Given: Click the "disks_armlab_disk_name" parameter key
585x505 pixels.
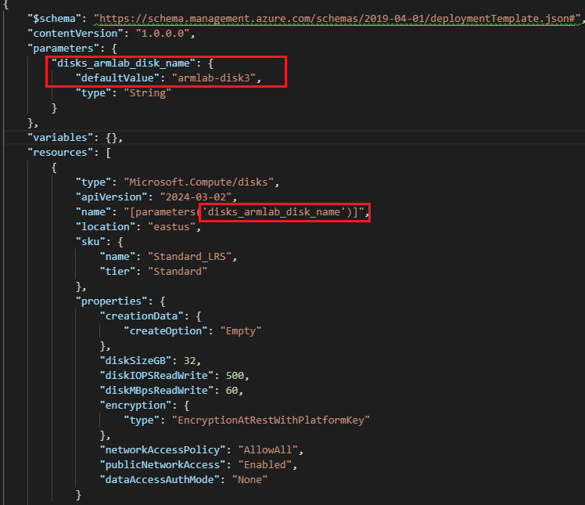Looking at the screenshot, I should [124, 63].
